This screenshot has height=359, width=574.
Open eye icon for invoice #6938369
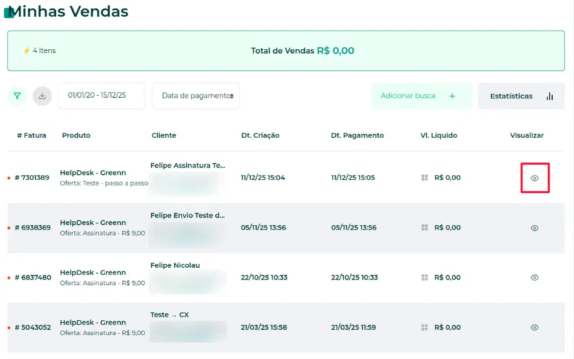point(535,228)
